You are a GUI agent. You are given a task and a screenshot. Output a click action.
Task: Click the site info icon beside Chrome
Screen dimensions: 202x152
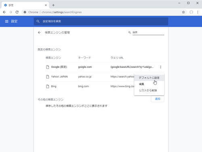(25, 12)
